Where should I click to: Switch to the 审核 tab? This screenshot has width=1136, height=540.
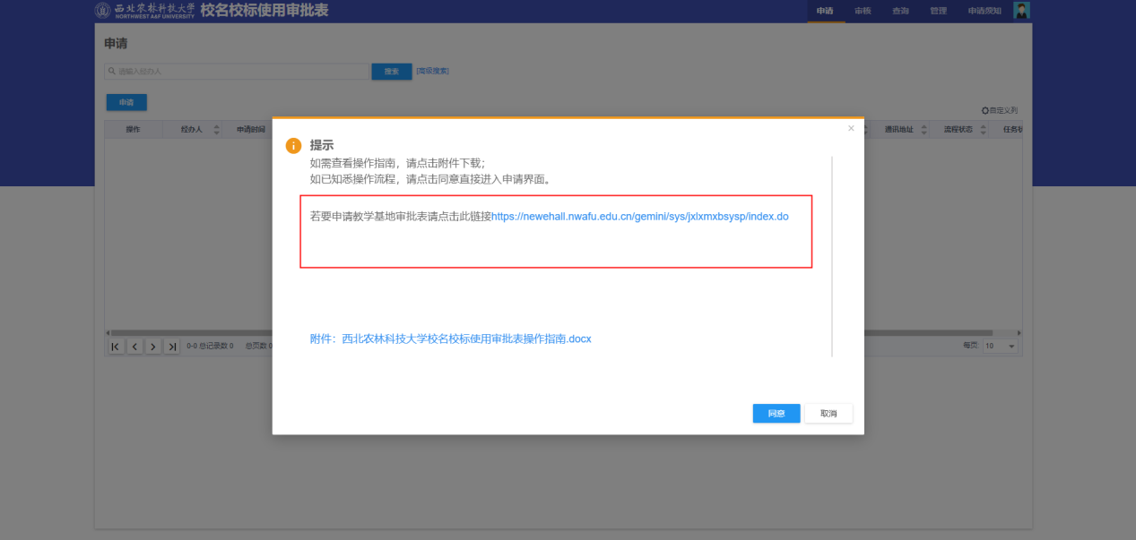863,11
